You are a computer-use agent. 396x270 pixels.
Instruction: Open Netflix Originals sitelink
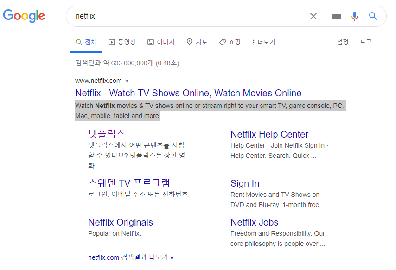[121, 222]
